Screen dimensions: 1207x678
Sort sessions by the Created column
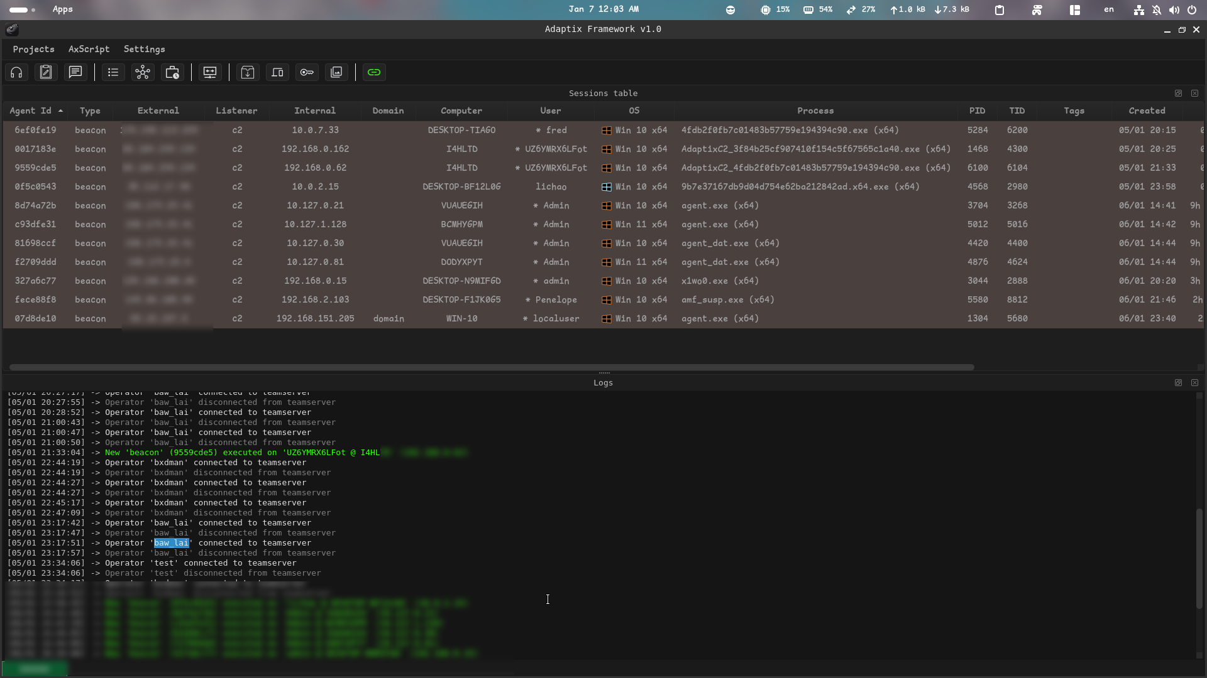[x=1146, y=111]
